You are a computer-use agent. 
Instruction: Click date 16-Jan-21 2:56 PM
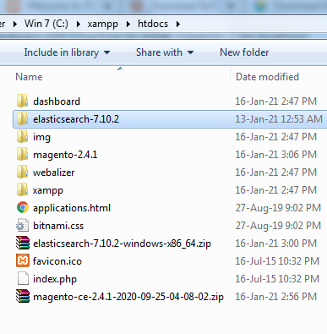coord(276,297)
